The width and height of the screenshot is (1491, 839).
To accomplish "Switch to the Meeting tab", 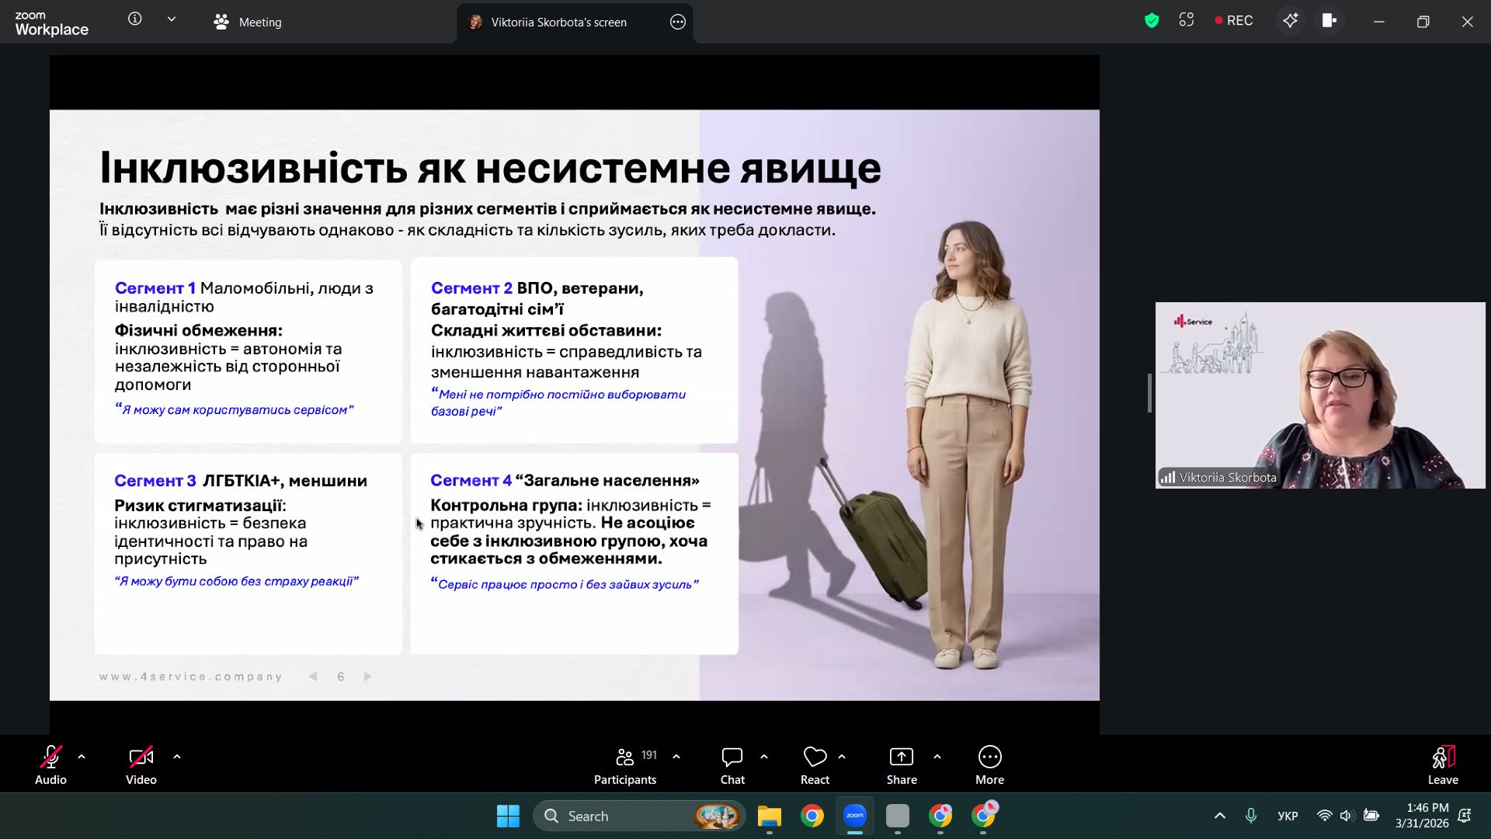I will coord(248,23).
